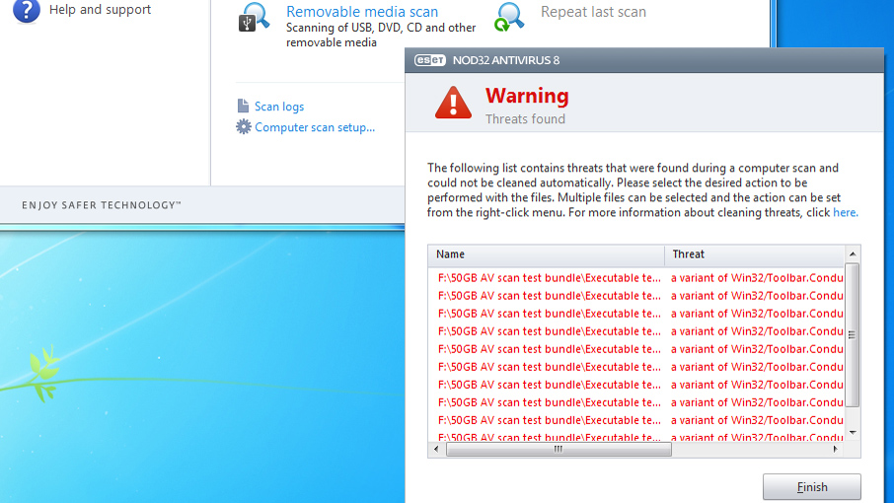Click the vertical scrollbar thumb of the threat list

(852, 335)
